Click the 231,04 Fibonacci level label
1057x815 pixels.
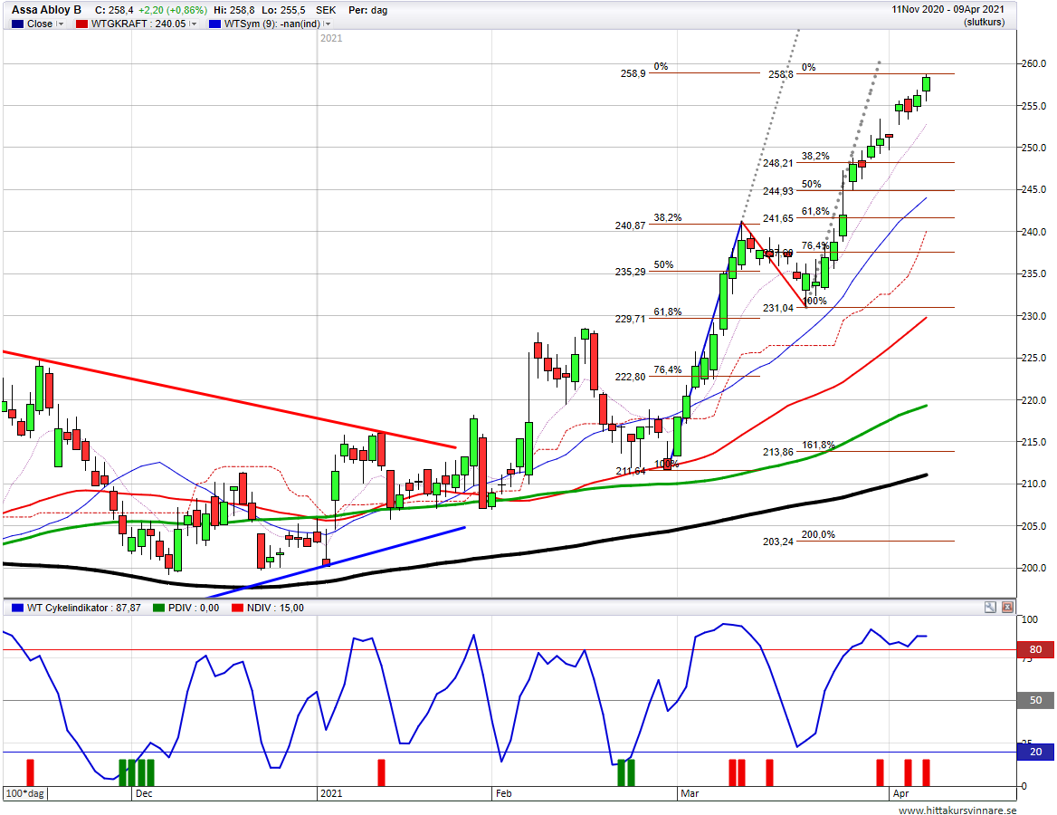click(778, 308)
